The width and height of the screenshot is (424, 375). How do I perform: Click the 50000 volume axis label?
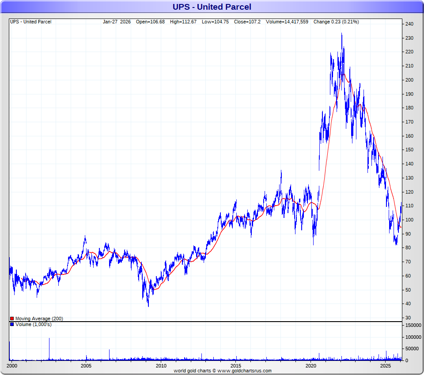click(412, 349)
